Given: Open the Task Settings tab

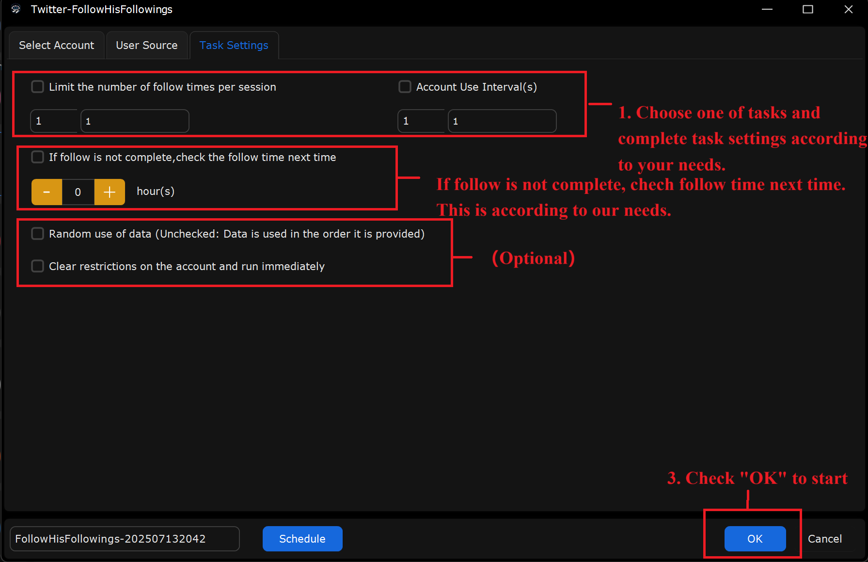Looking at the screenshot, I should coord(234,45).
